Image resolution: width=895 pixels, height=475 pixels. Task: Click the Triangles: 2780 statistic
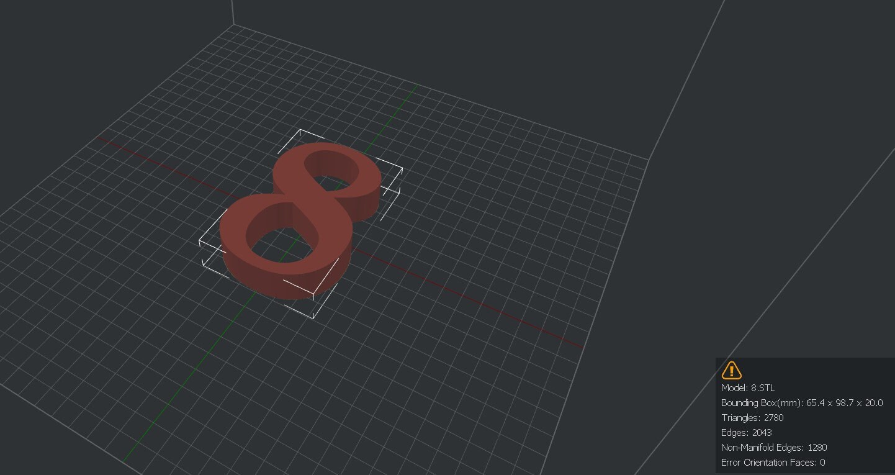tap(752, 418)
